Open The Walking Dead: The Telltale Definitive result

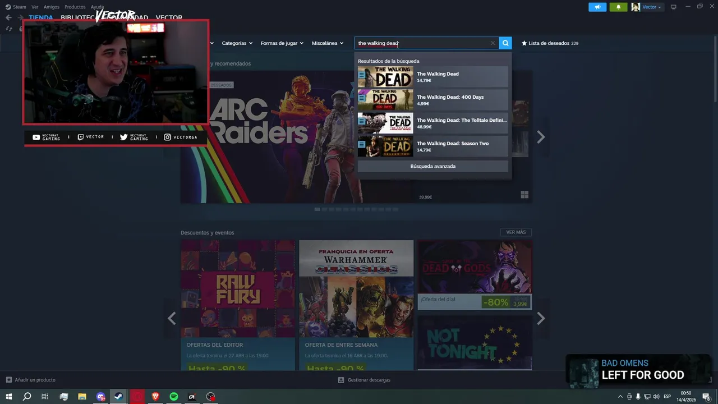[x=433, y=123]
